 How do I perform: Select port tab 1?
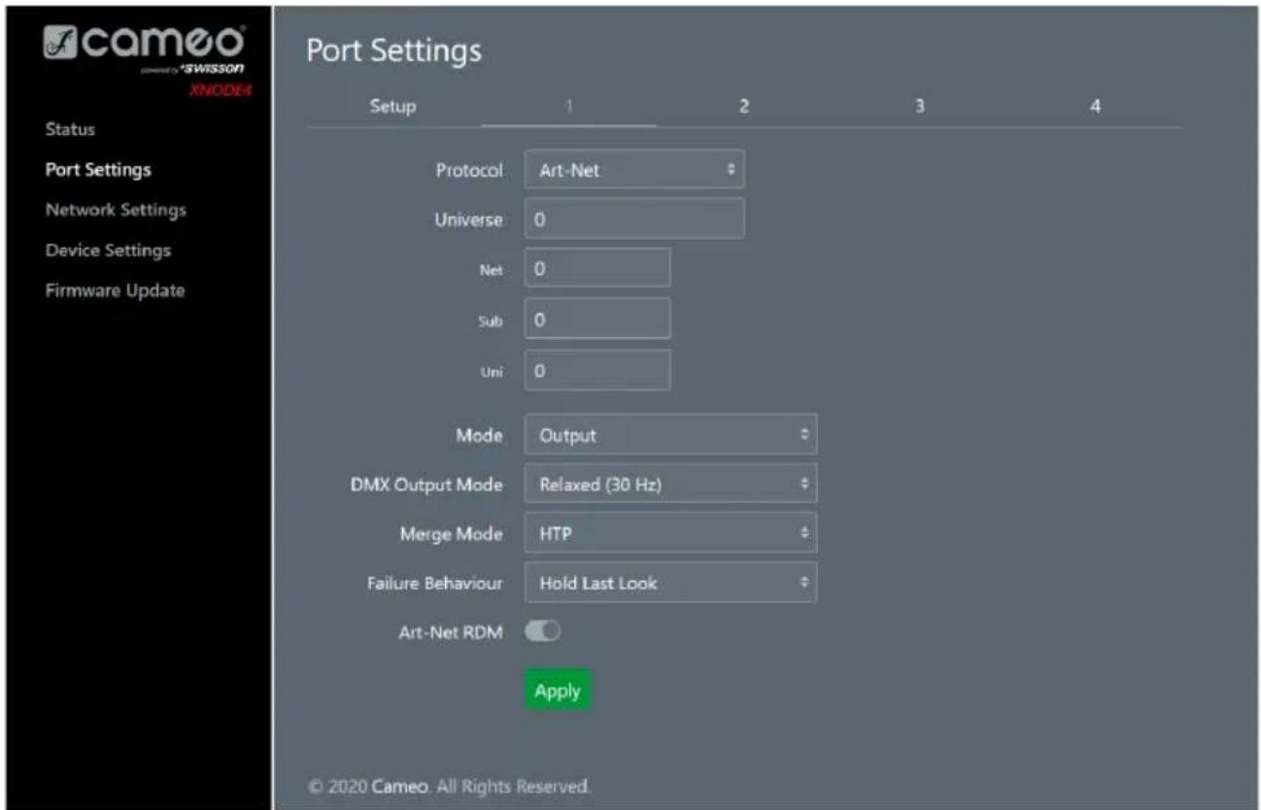coord(568,106)
